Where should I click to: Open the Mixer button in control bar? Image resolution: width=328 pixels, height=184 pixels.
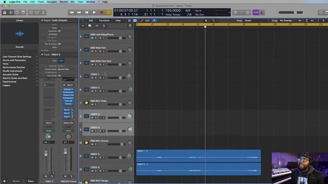pos(37,12)
